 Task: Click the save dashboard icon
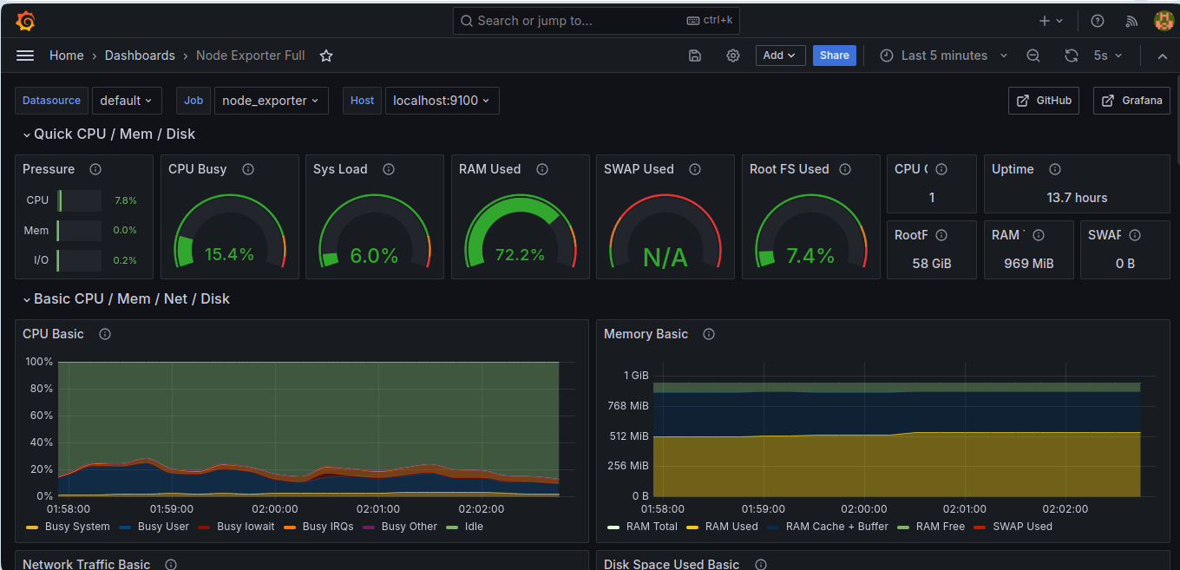695,56
